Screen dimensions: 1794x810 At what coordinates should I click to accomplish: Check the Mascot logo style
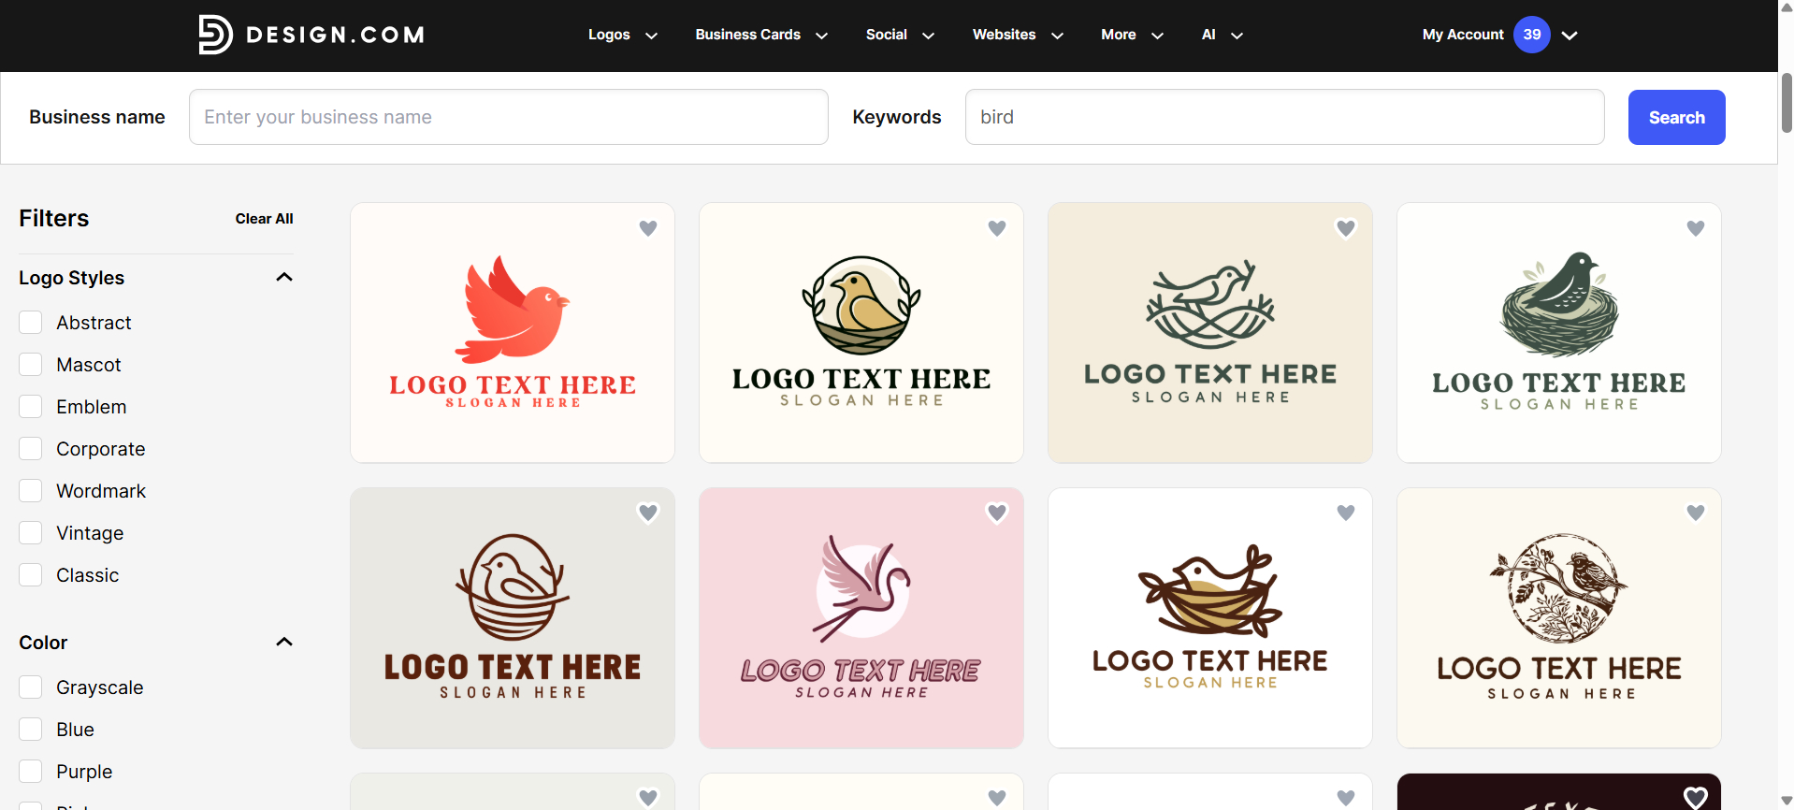tap(31, 365)
